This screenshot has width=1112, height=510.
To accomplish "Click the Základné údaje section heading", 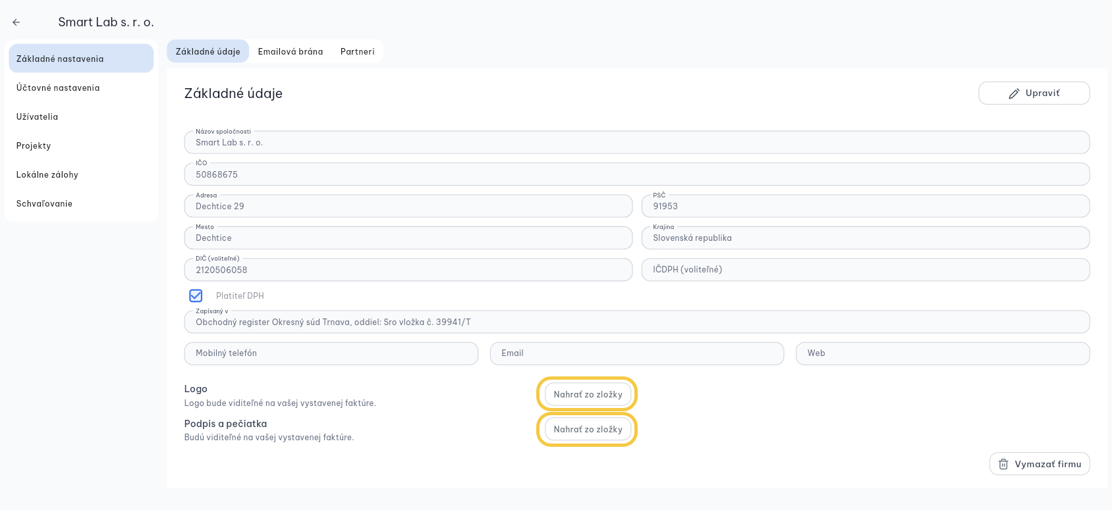I will coord(233,93).
